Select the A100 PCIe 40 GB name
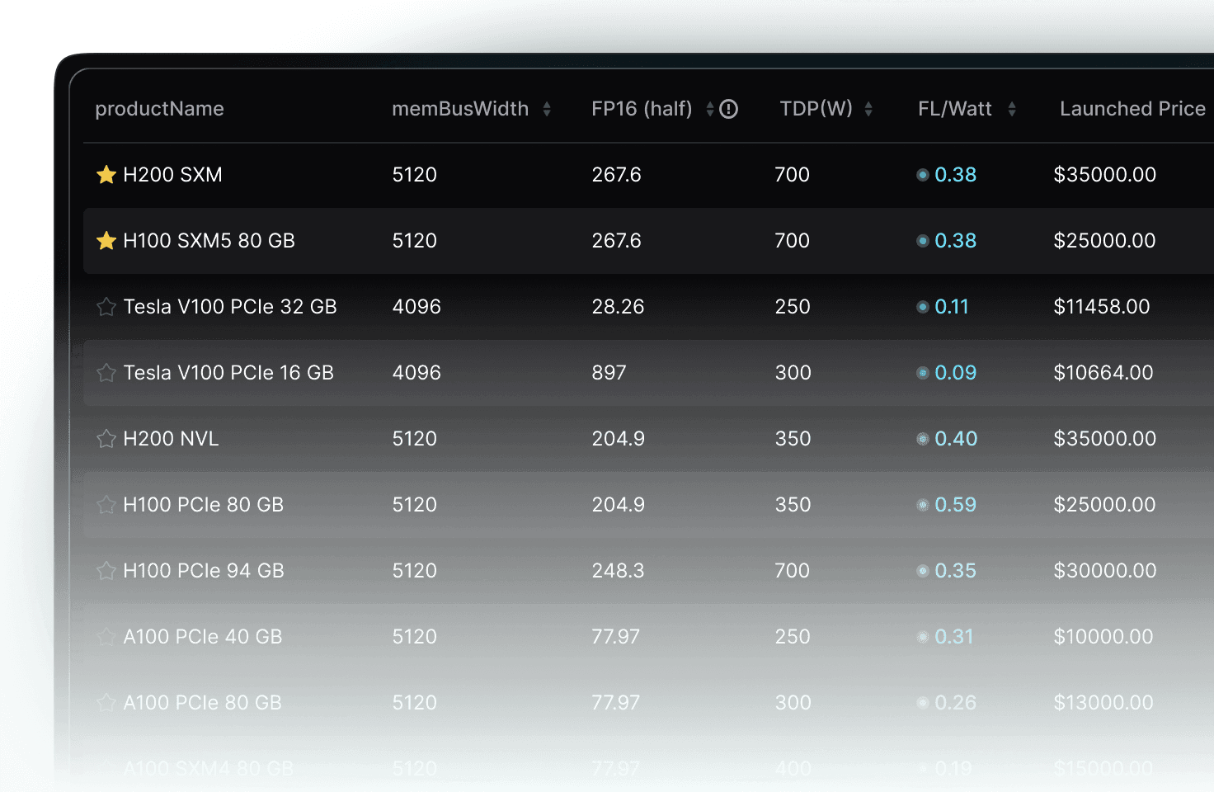Image resolution: width=1214 pixels, height=792 pixels. click(x=203, y=637)
